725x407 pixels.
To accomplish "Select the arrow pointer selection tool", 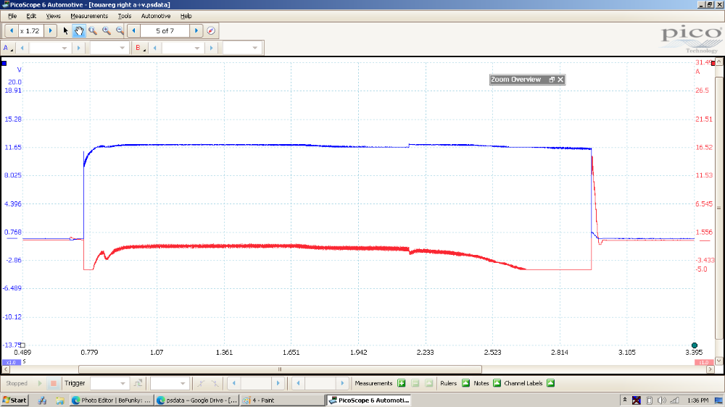I will point(65,31).
